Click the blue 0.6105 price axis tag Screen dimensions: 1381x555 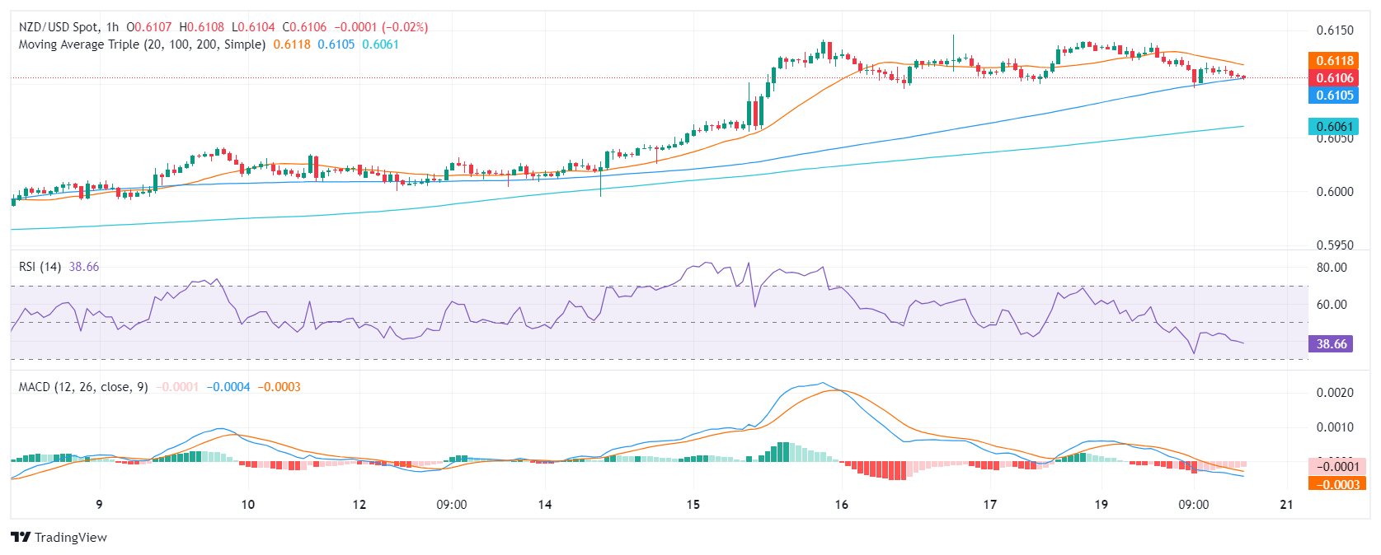point(1334,96)
